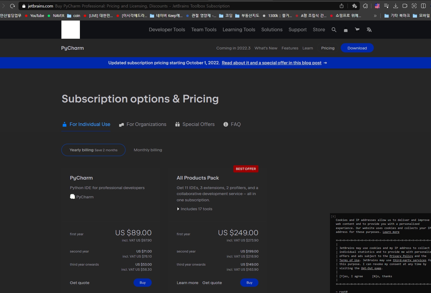431x293 pixels.
Task: Open the Opt-Out page link
Action: 371,268
